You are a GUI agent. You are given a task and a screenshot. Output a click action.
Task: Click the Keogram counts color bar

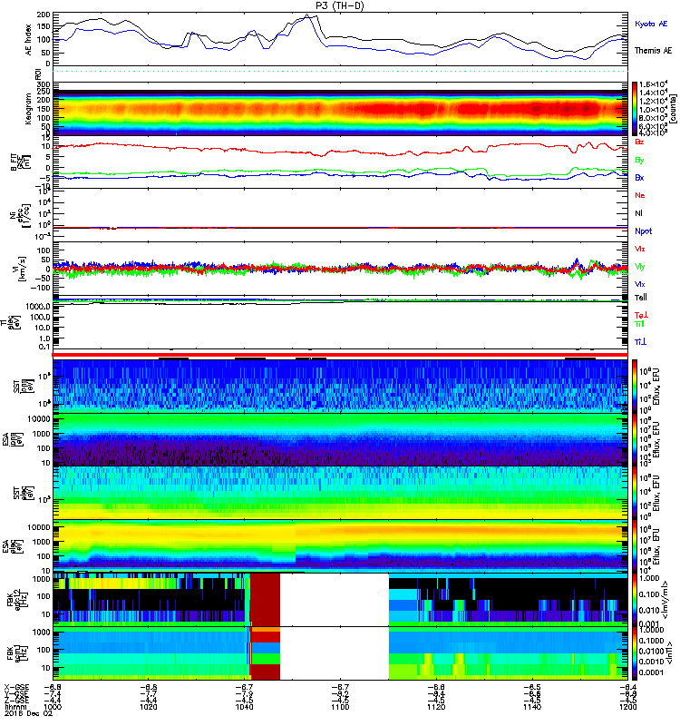click(x=635, y=109)
